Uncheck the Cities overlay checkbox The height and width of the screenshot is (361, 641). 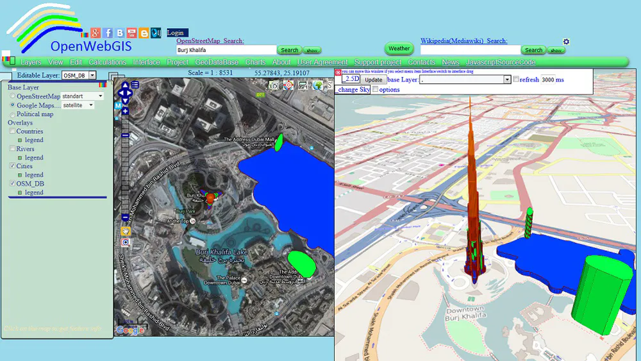coord(12,166)
